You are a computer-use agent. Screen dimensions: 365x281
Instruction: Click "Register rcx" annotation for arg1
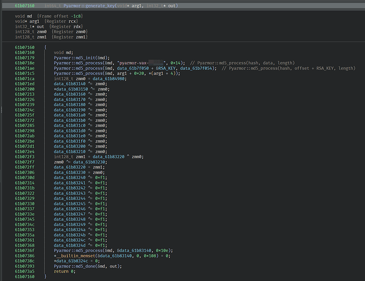tap(61, 21)
